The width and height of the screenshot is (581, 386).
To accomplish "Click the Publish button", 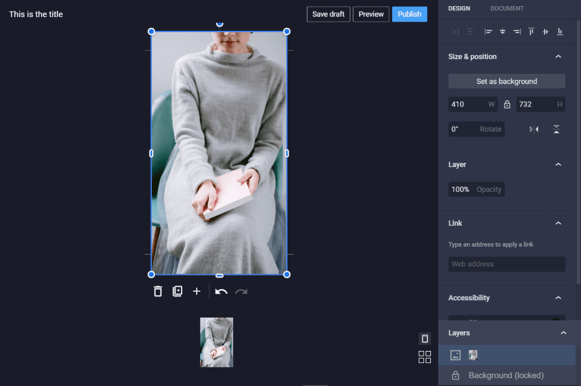I will (x=409, y=14).
